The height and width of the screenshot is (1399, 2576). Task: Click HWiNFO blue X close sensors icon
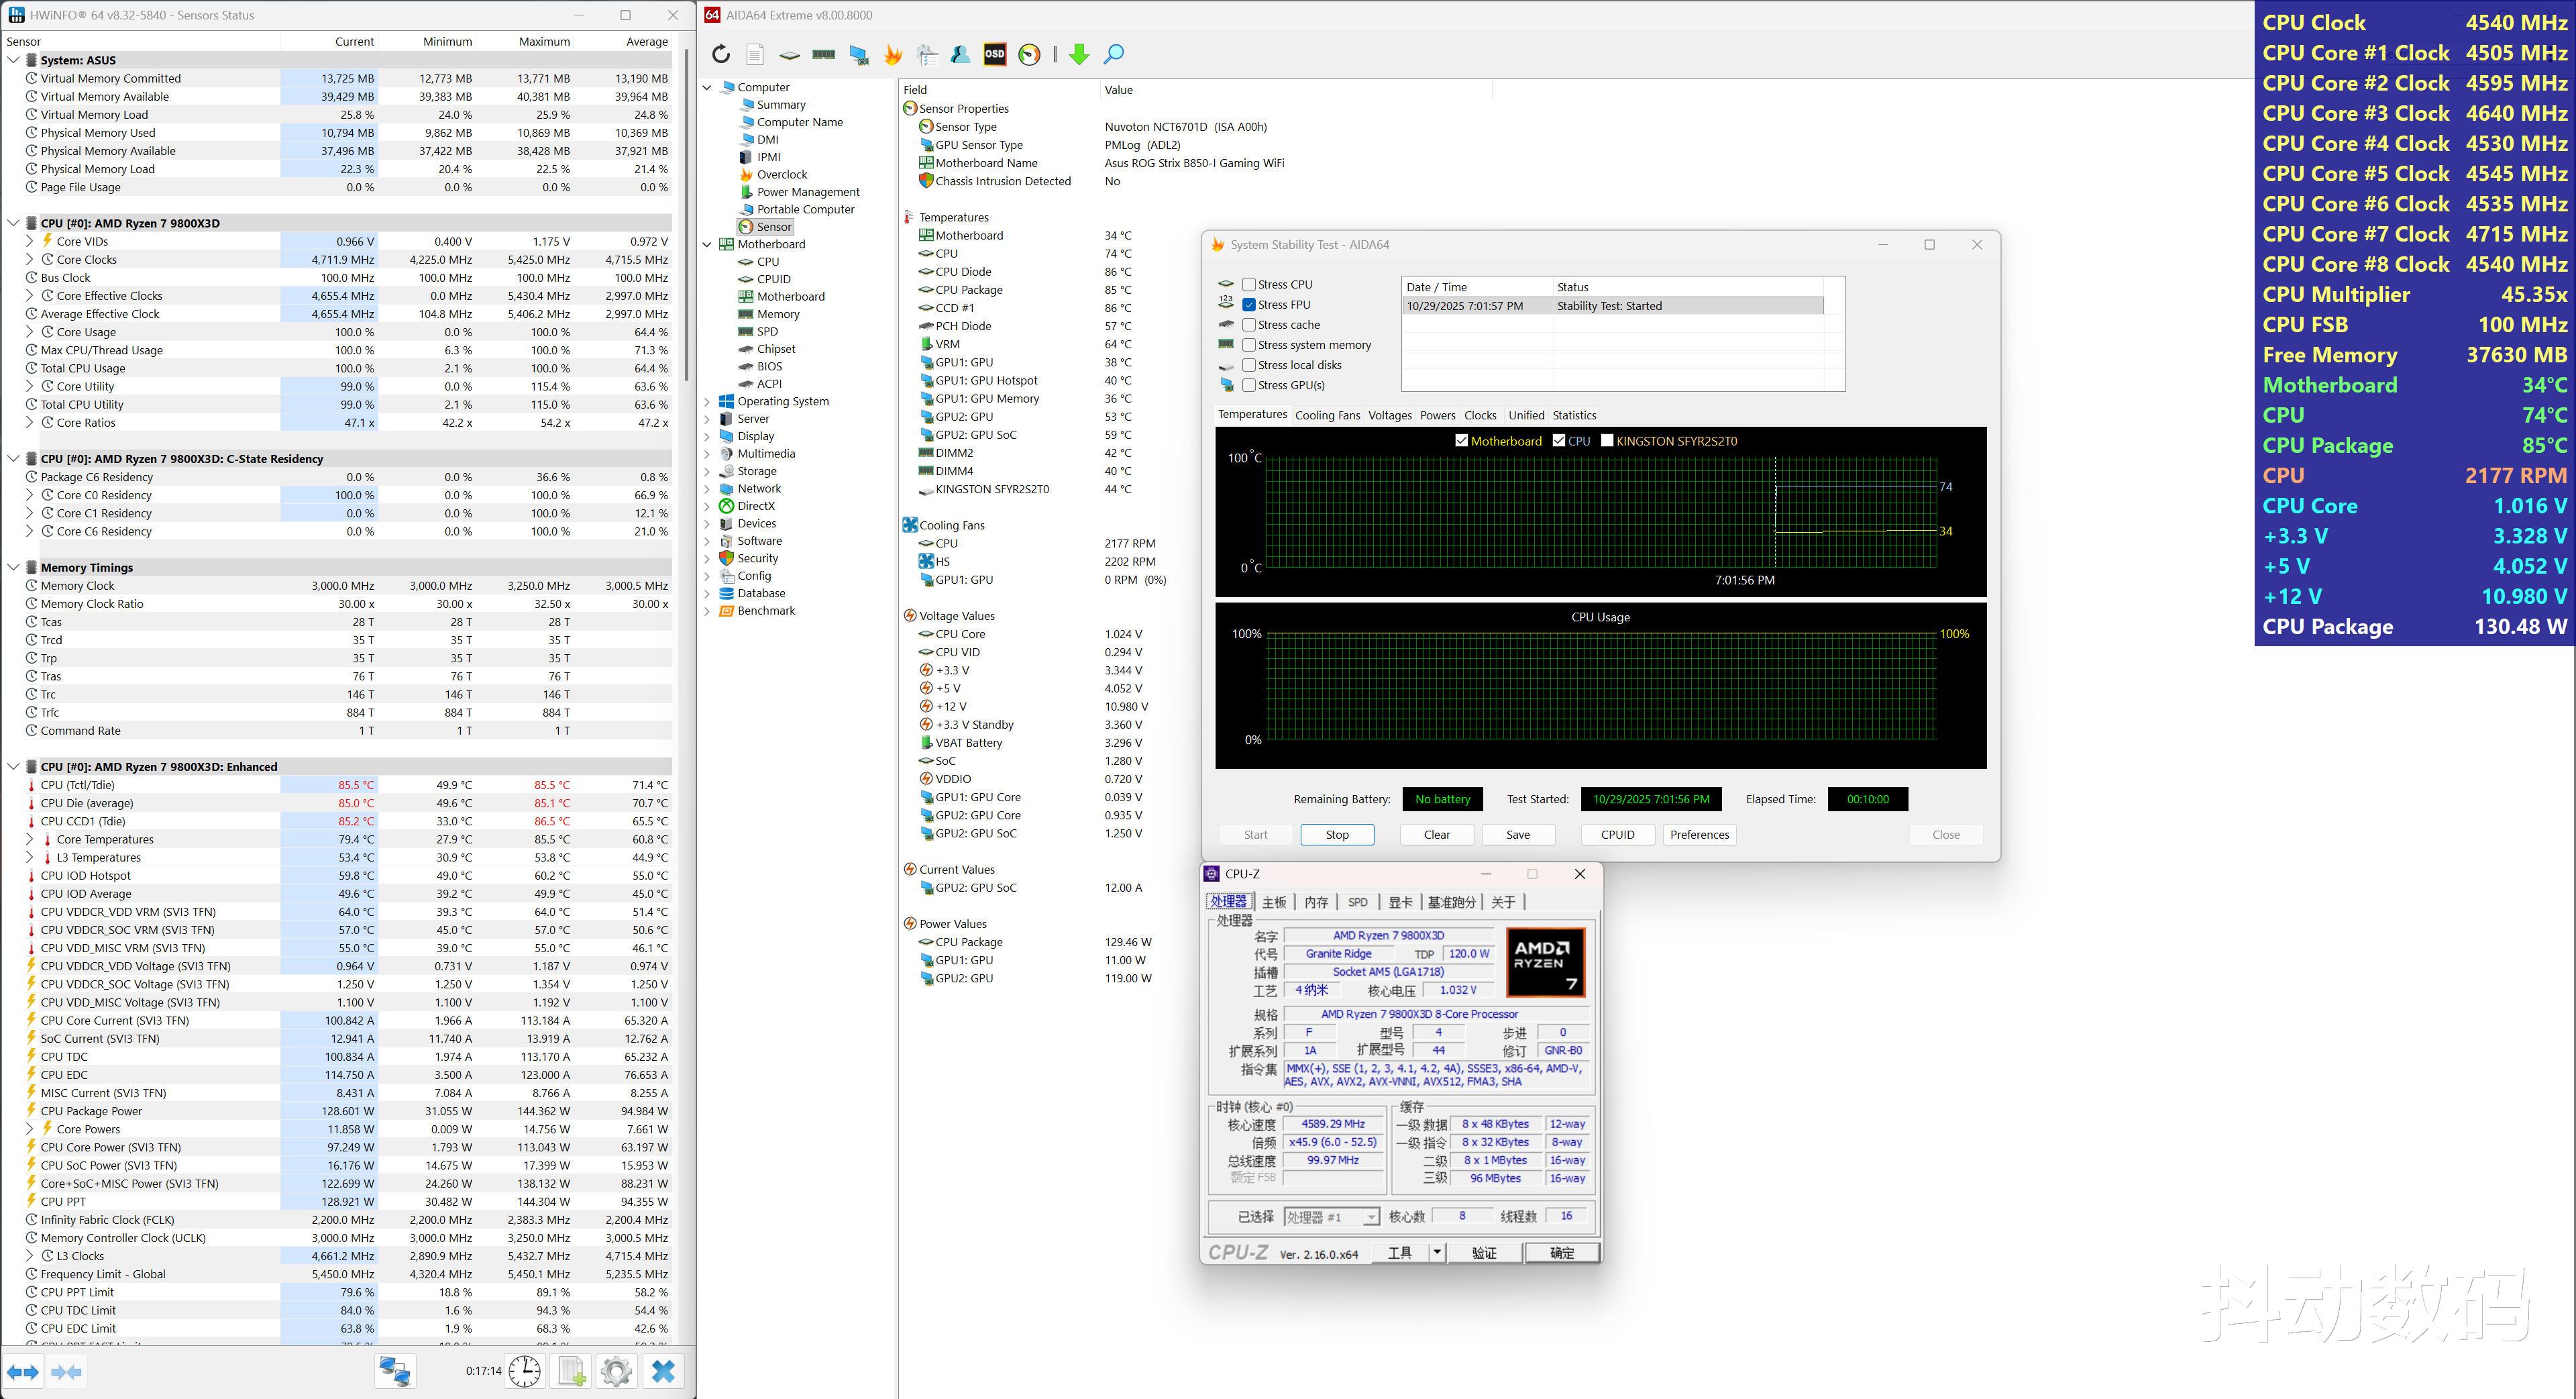(663, 1371)
